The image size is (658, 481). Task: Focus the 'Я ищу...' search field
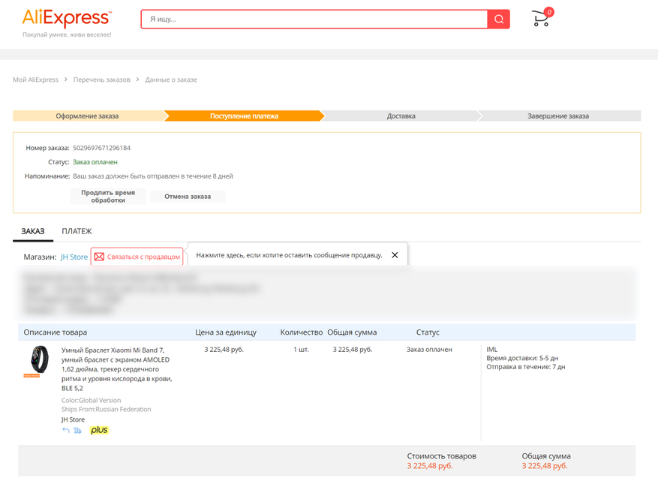[314, 20]
